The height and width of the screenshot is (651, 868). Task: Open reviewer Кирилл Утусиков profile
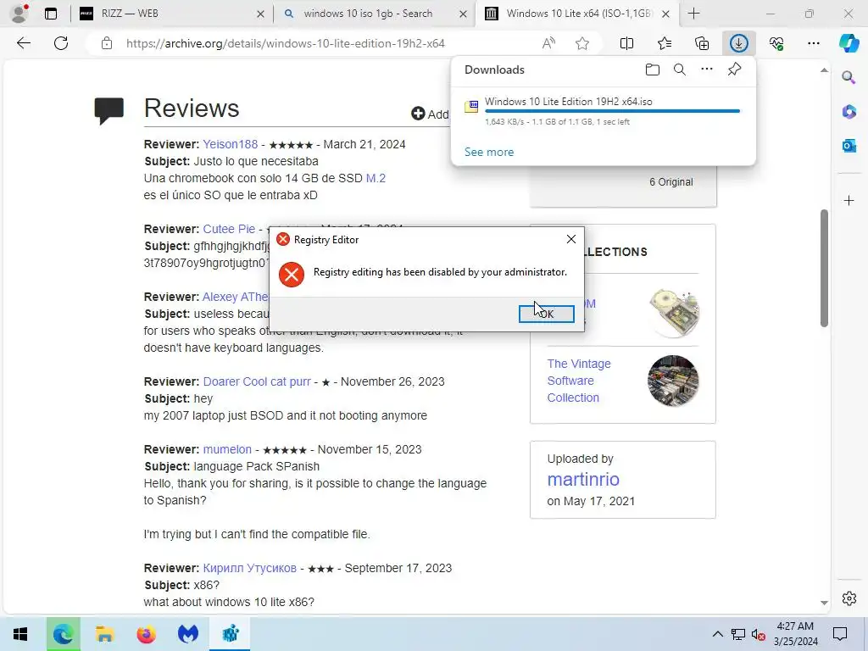pyautogui.click(x=250, y=568)
